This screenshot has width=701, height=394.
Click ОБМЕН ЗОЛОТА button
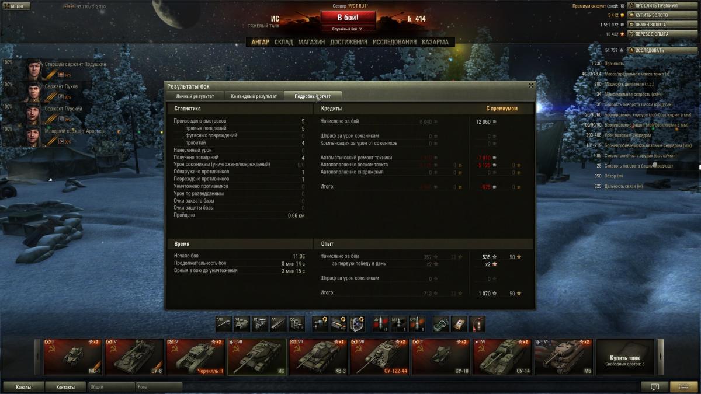[662, 25]
